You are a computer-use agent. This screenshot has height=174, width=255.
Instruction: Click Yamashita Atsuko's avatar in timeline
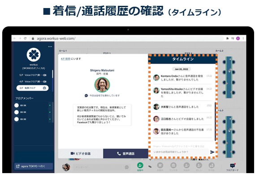156,90
